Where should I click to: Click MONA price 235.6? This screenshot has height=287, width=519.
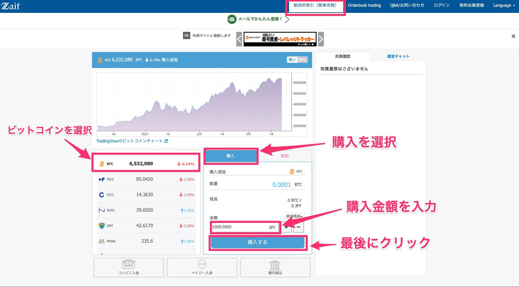tap(147, 241)
